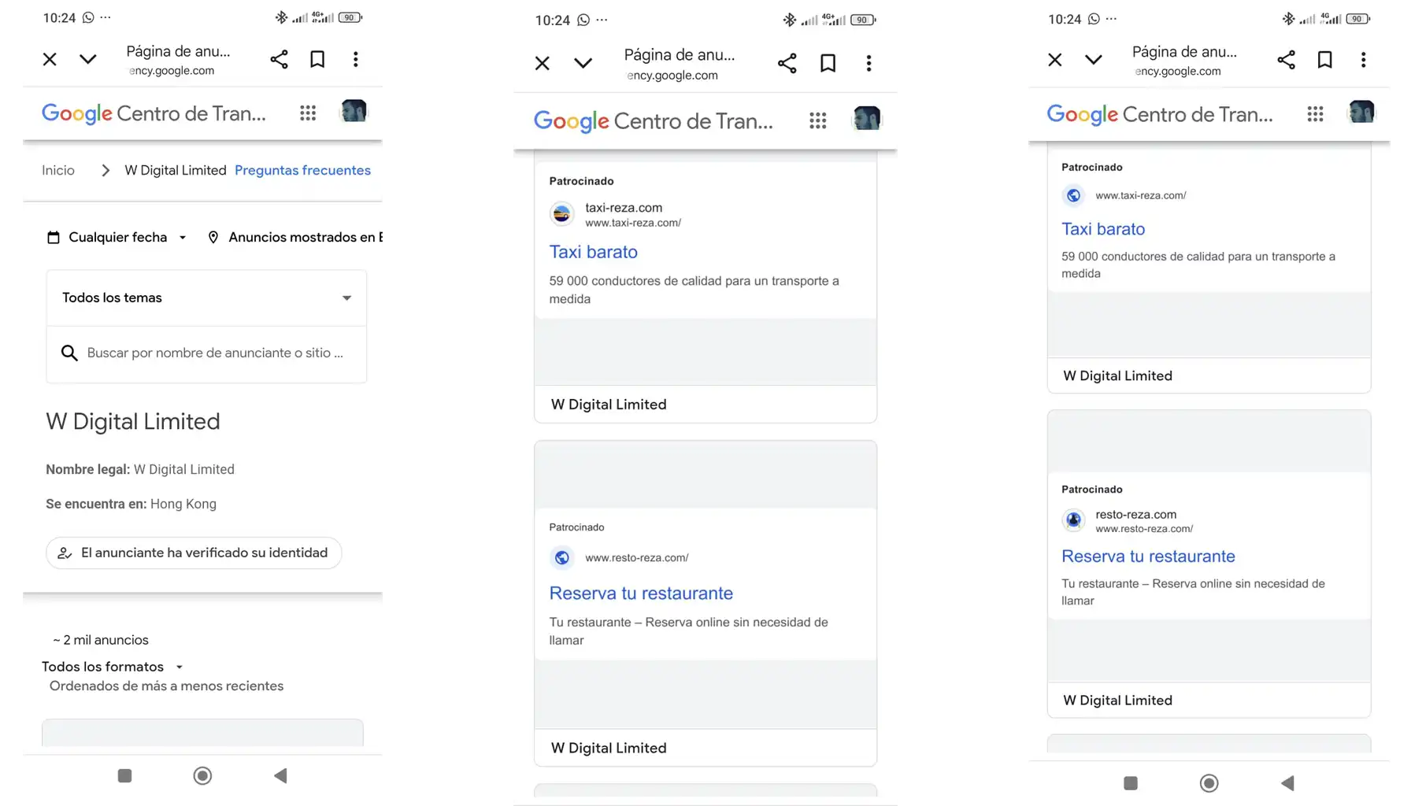This screenshot has height=806, width=1411.
Task: Tap the profile avatar in the middle screen
Action: [x=867, y=119]
